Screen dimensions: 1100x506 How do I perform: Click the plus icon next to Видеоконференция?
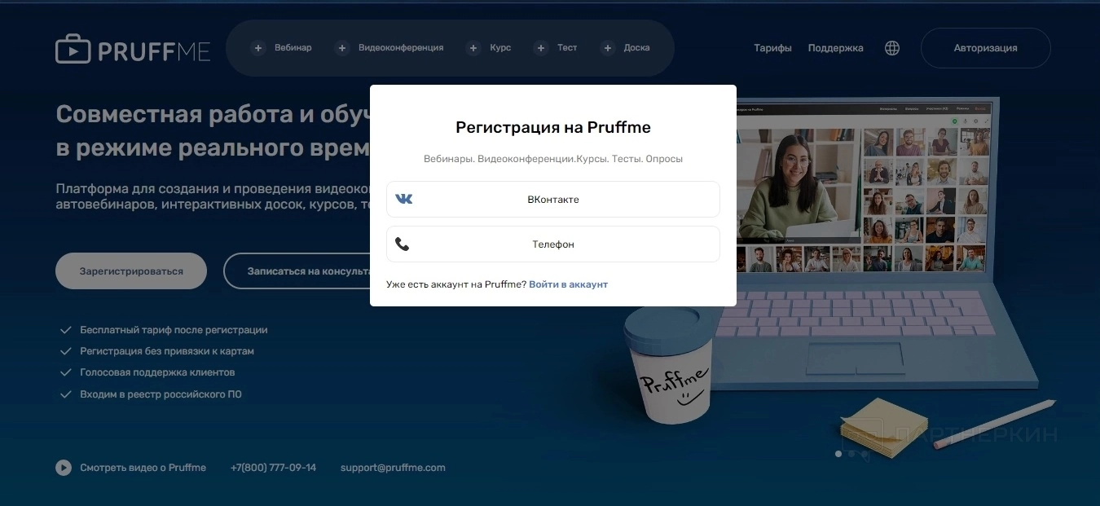click(x=342, y=48)
